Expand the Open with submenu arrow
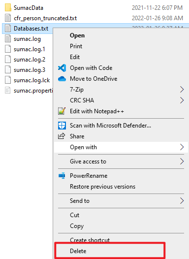The width and height of the screenshot is (189, 259). (x=182, y=147)
